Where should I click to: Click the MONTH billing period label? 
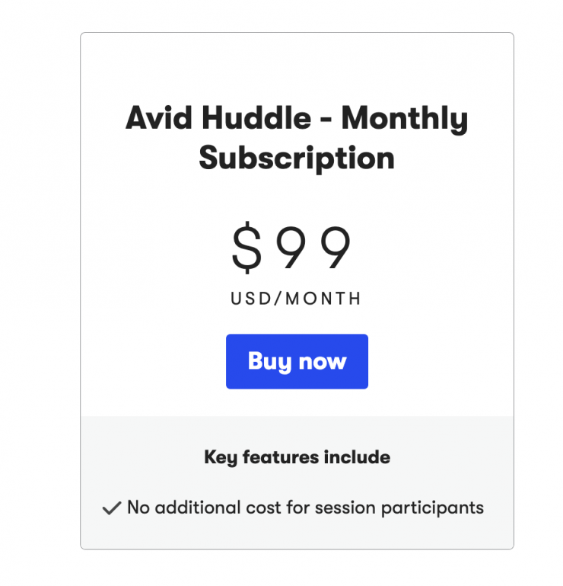coord(325,299)
